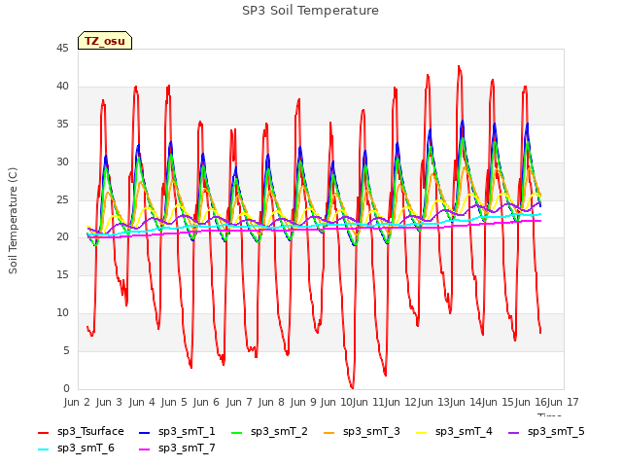Click the chart title SP3 Soil Temperature
The height and width of the screenshot is (467, 622).
coord(310,11)
